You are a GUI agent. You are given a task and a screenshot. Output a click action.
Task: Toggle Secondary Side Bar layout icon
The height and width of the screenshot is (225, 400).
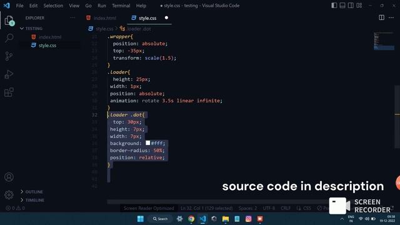point(351,6)
